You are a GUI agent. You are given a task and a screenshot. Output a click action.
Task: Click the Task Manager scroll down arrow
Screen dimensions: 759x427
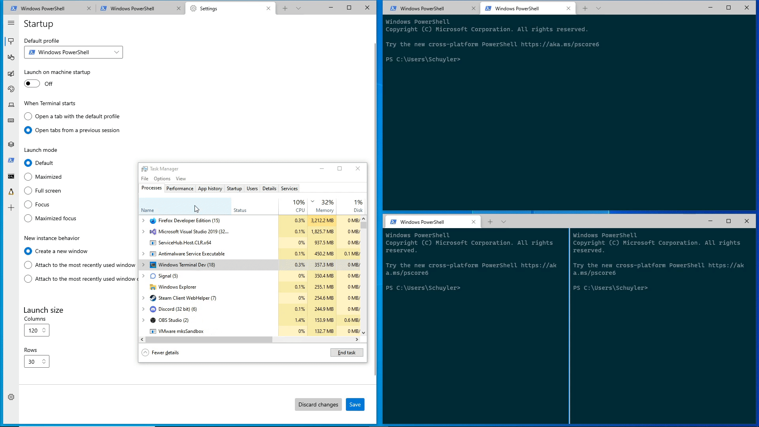coord(363,333)
